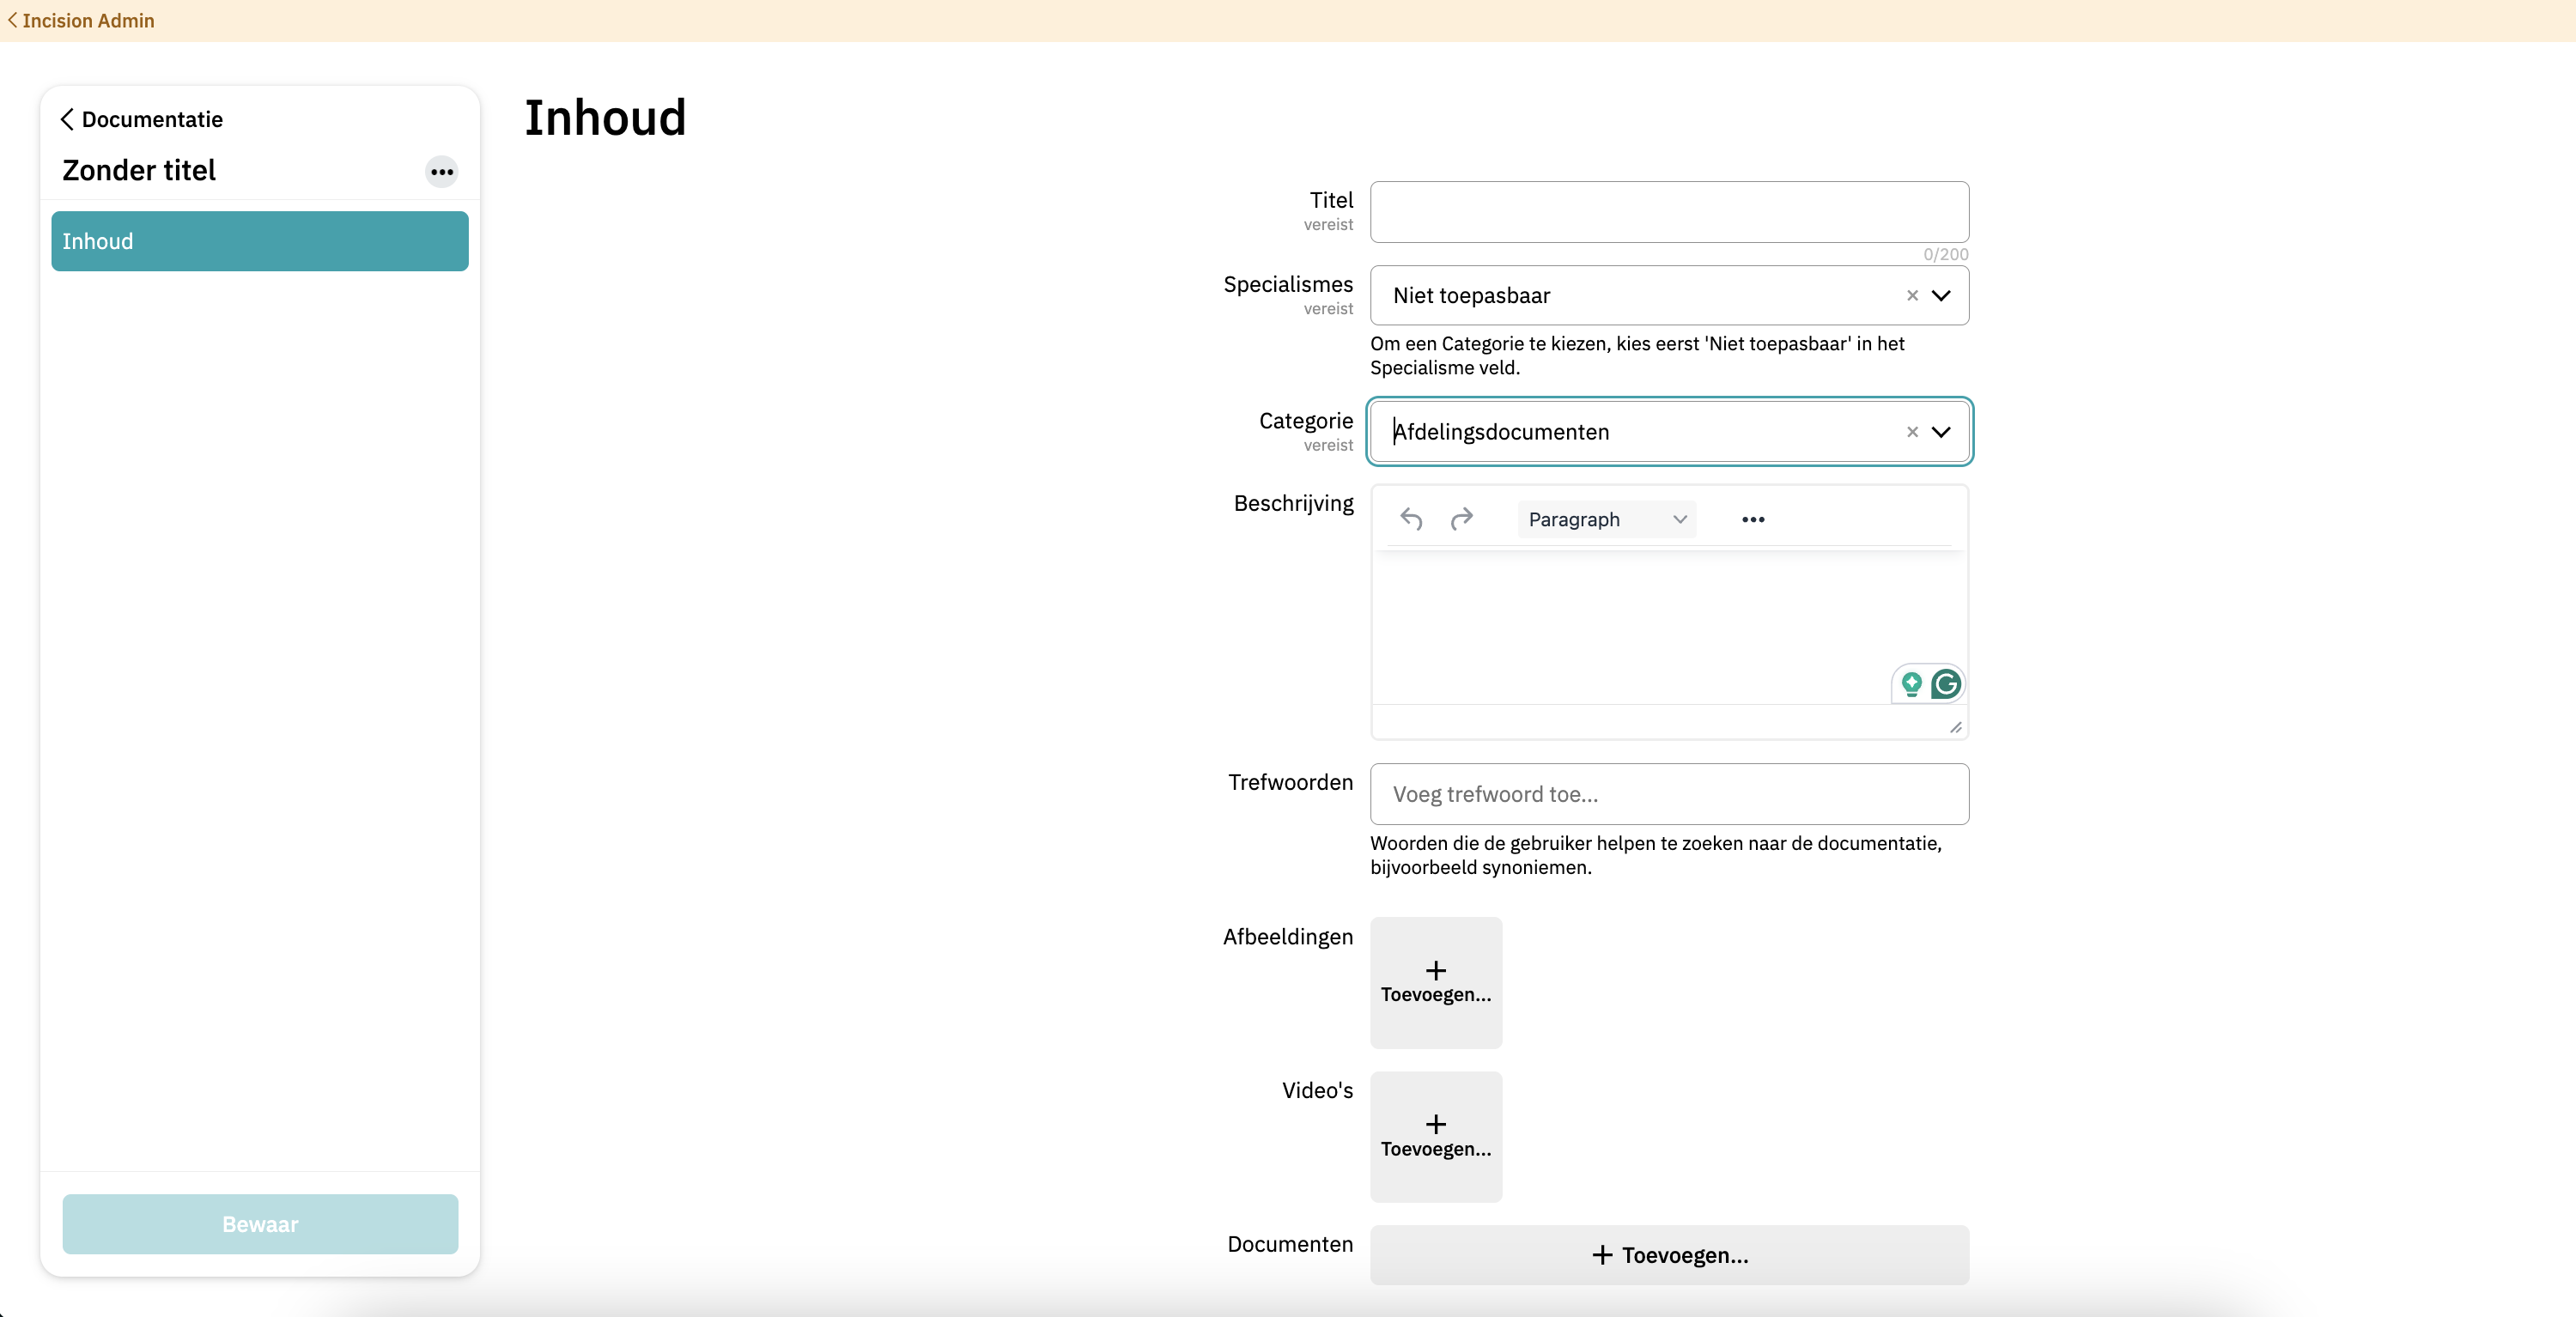Open more editor options (three dots)
This screenshot has height=1317, width=2576.
1753,519
